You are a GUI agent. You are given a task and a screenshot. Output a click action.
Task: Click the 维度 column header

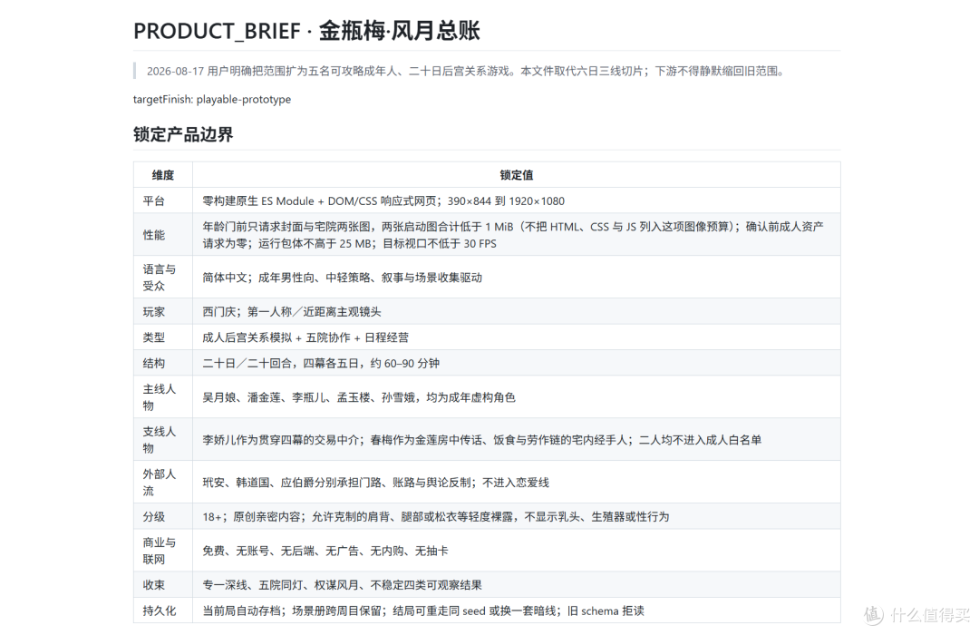pos(163,175)
